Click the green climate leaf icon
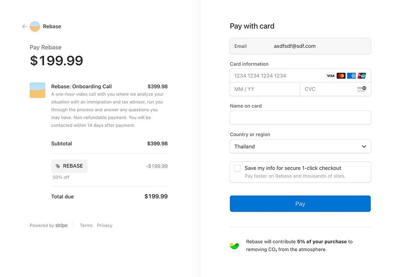This screenshot has height=277, width=409. [234, 246]
